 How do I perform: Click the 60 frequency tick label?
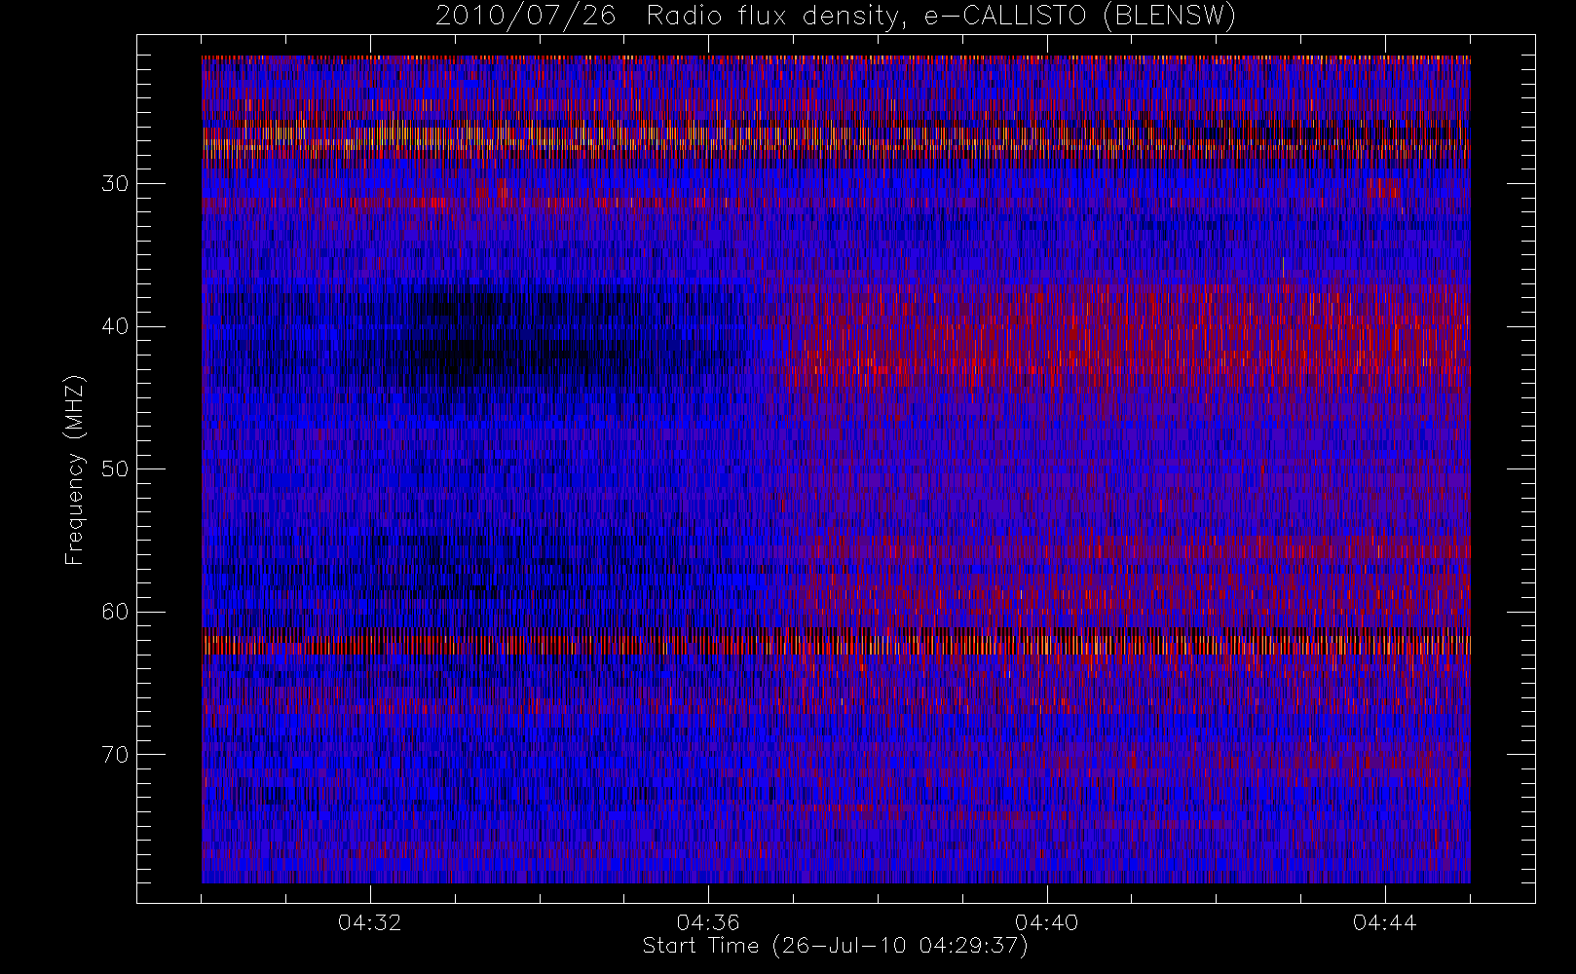coord(115,612)
